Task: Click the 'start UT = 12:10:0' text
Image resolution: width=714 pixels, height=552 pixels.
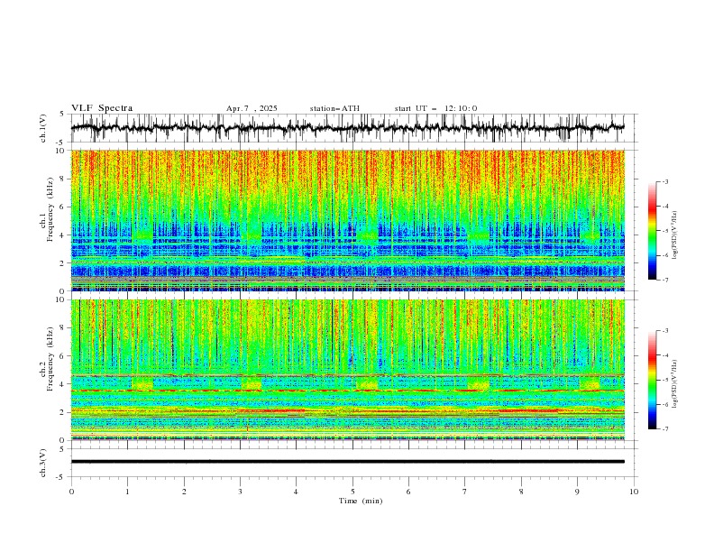Action: point(435,108)
